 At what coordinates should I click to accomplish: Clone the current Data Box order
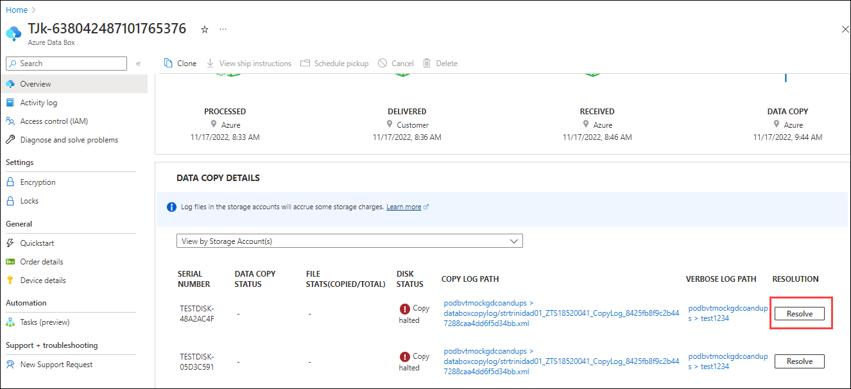pos(180,63)
